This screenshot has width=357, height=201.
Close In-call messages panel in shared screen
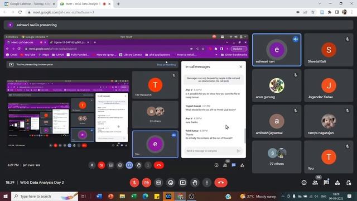(240, 67)
